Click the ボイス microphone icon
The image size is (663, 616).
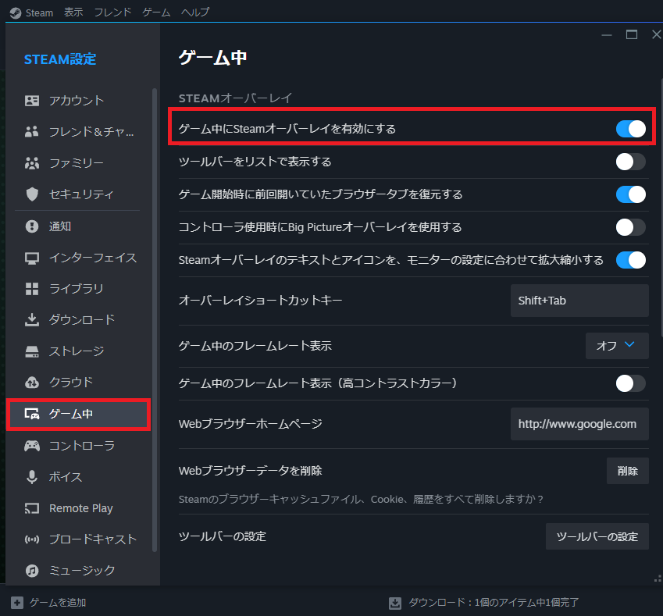coord(32,477)
